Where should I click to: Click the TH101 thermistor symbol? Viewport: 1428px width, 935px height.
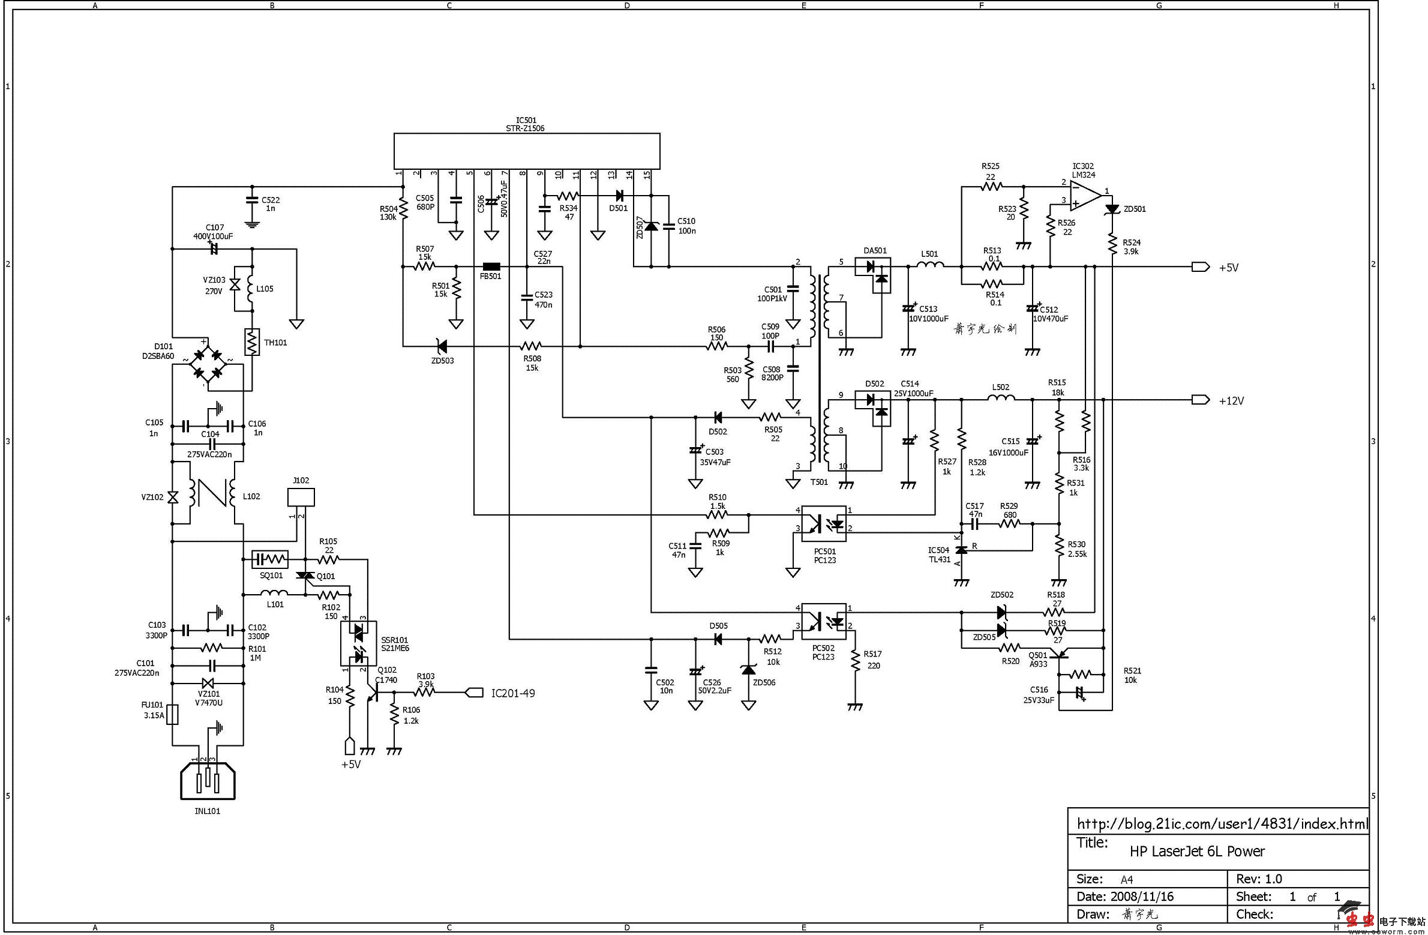(x=251, y=342)
